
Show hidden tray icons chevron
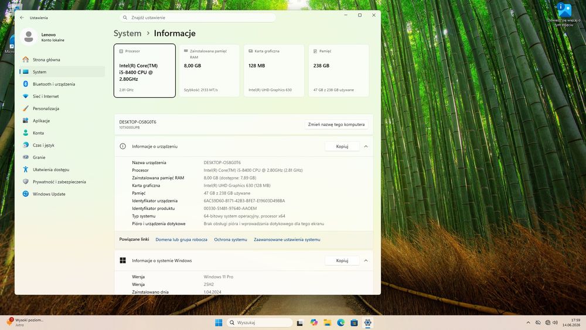[x=528, y=322]
